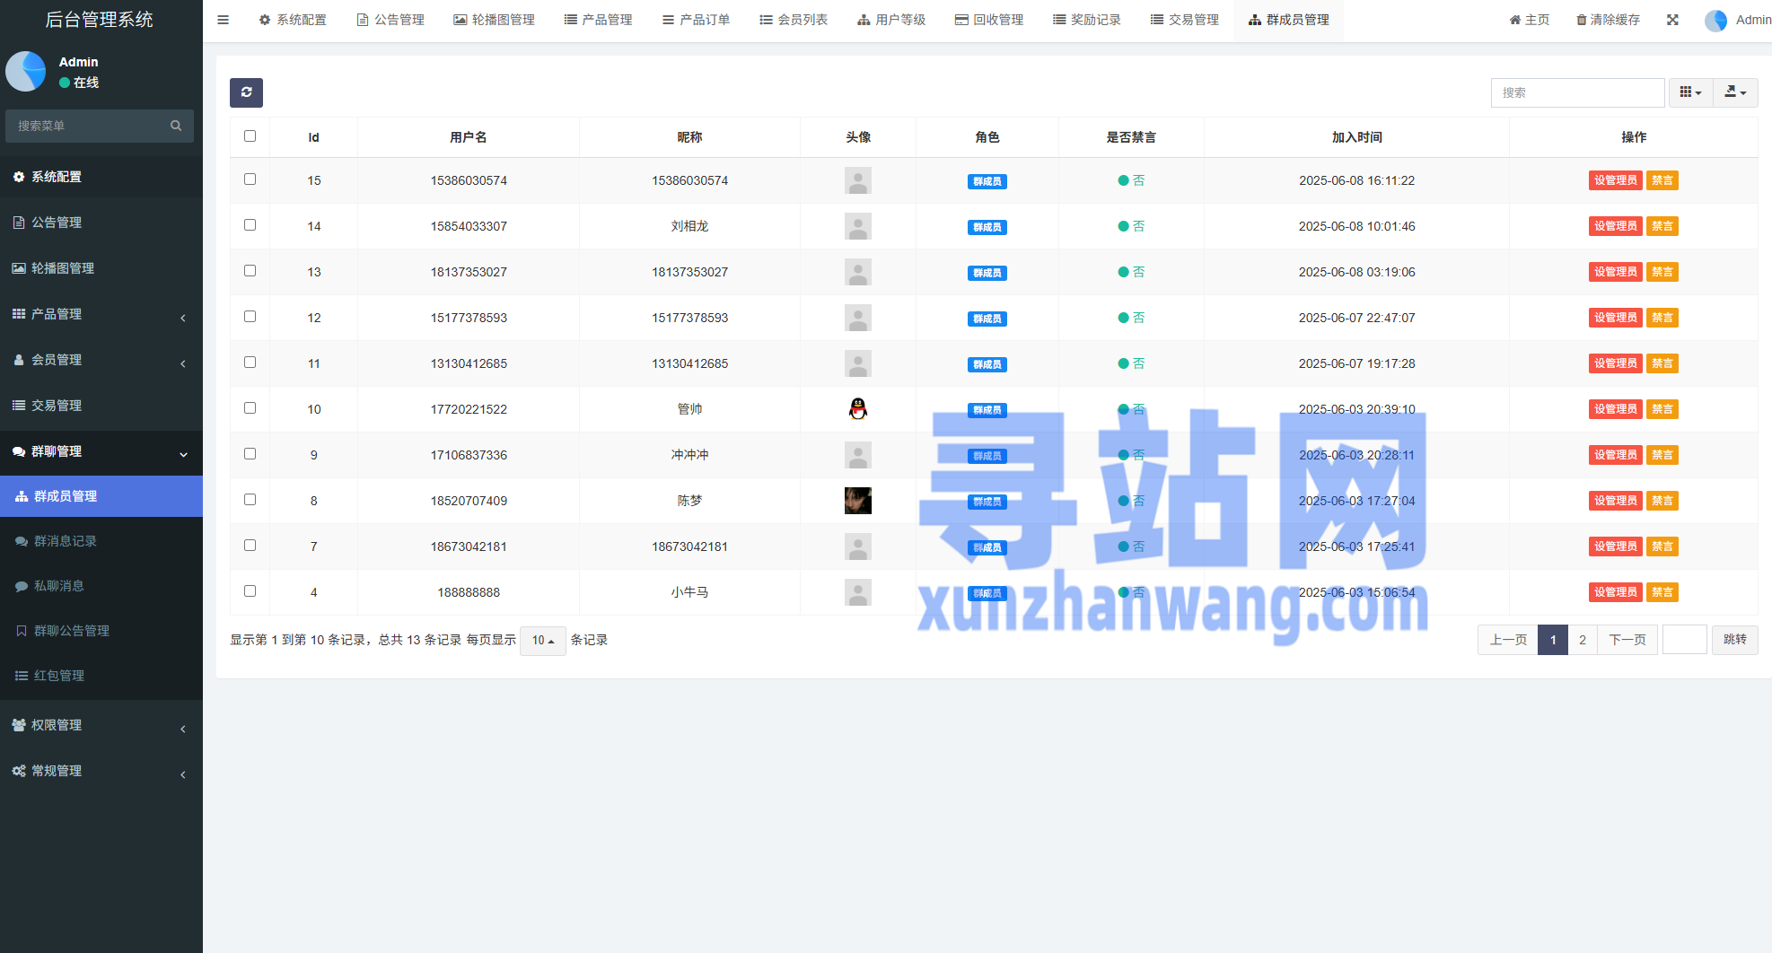The image size is (1772, 953).
Task: Click the 清除缓存 trash icon
Action: [1582, 20]
